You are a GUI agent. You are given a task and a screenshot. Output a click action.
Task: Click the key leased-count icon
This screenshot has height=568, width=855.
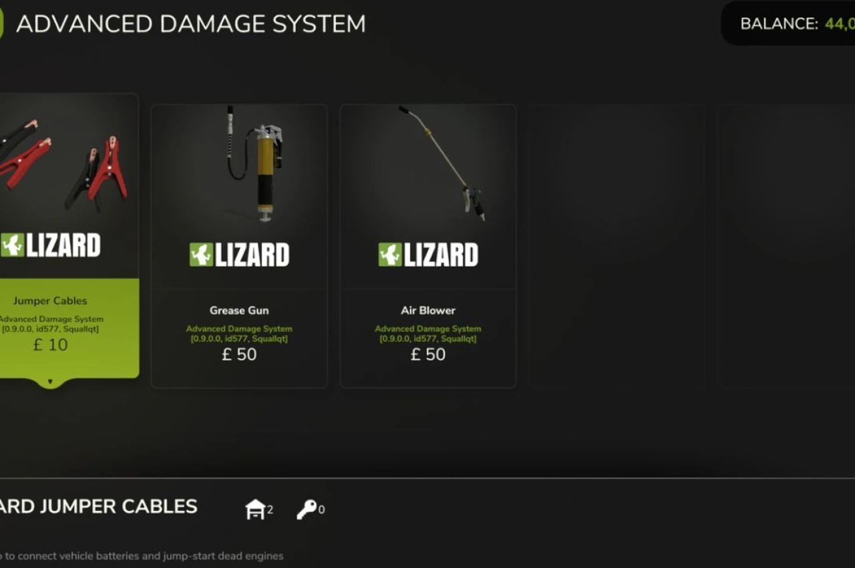(x=307, y=510)
